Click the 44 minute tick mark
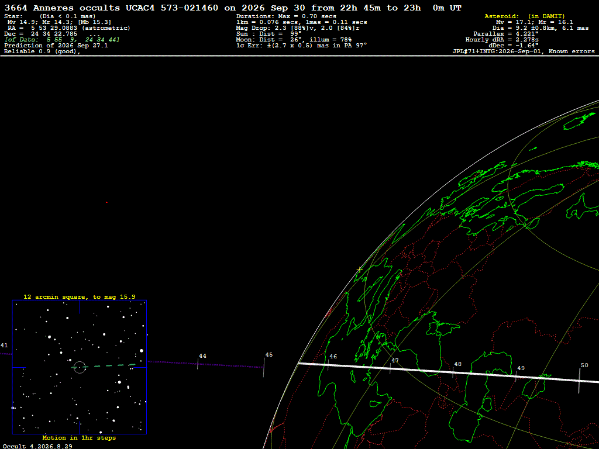Viewport: 599px width, 449px height. coord(198,364)
